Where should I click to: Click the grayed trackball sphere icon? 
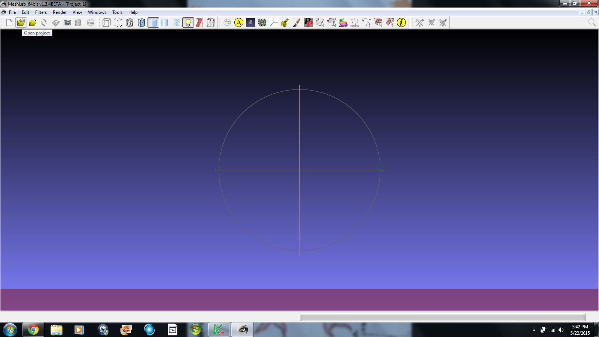227,22
